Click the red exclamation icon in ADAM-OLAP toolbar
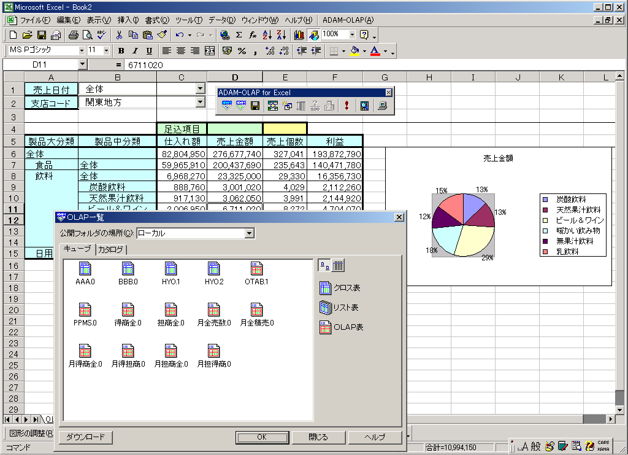This screenshot has height=455, width=628. 347,106
